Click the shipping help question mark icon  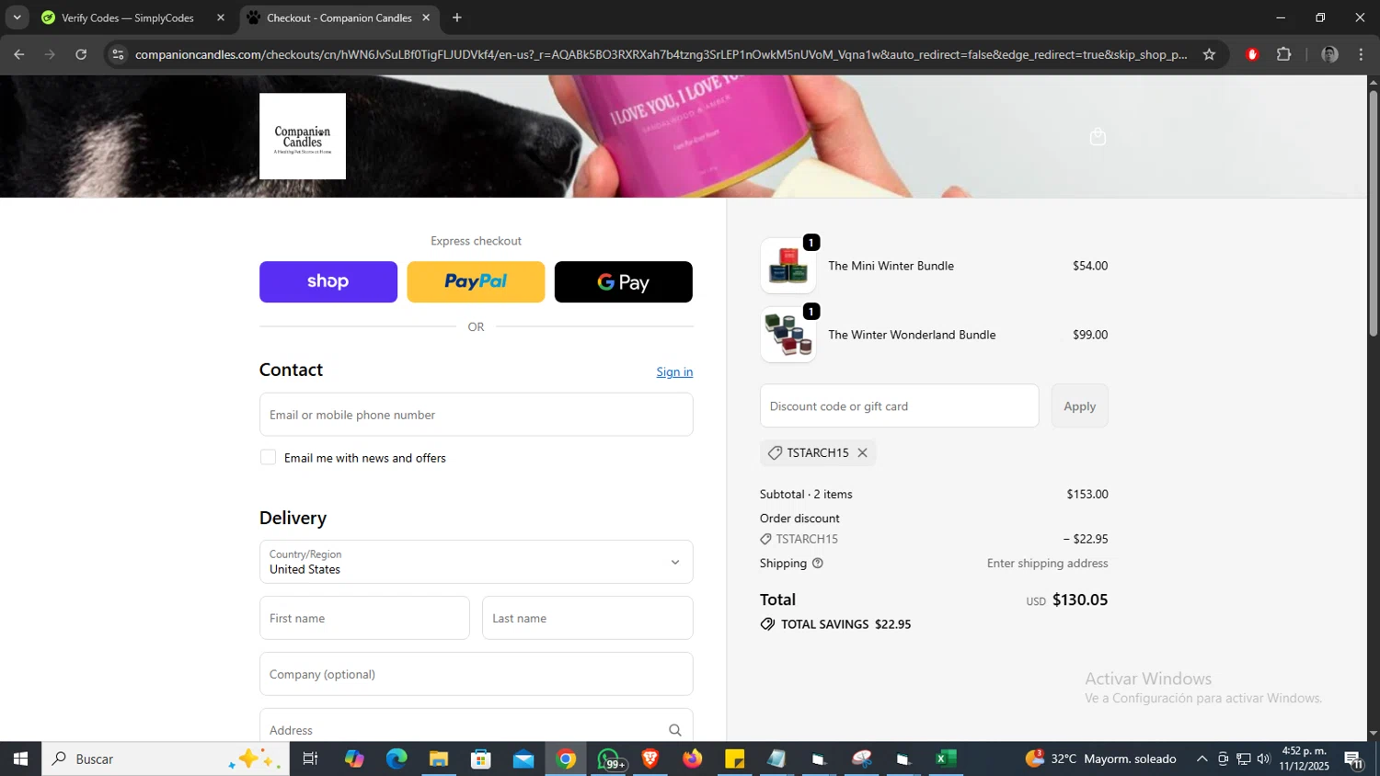tap(817, 564)
